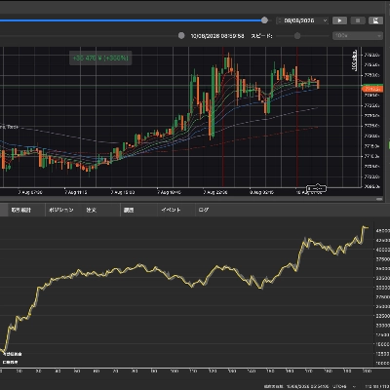
Task: Select the イベント tab
Action: tap(171, 210)
